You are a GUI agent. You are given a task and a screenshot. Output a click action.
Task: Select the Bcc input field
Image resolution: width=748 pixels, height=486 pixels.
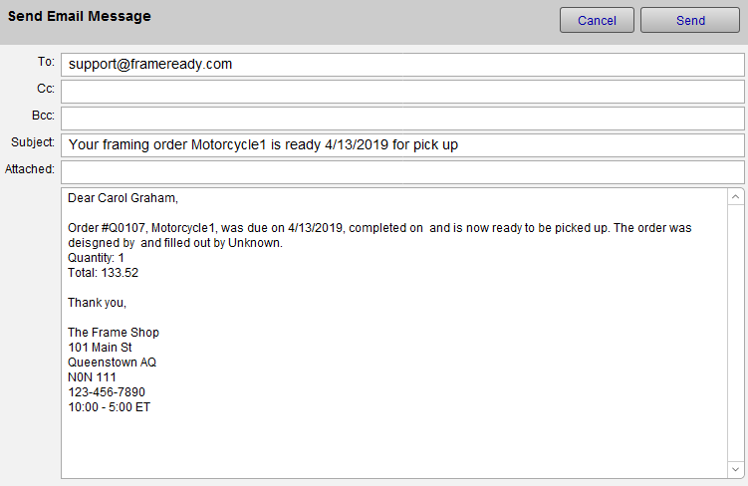[x=402, y=119]
